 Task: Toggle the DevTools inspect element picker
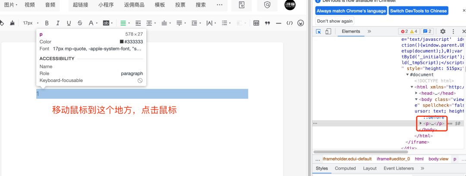(318, 31)
